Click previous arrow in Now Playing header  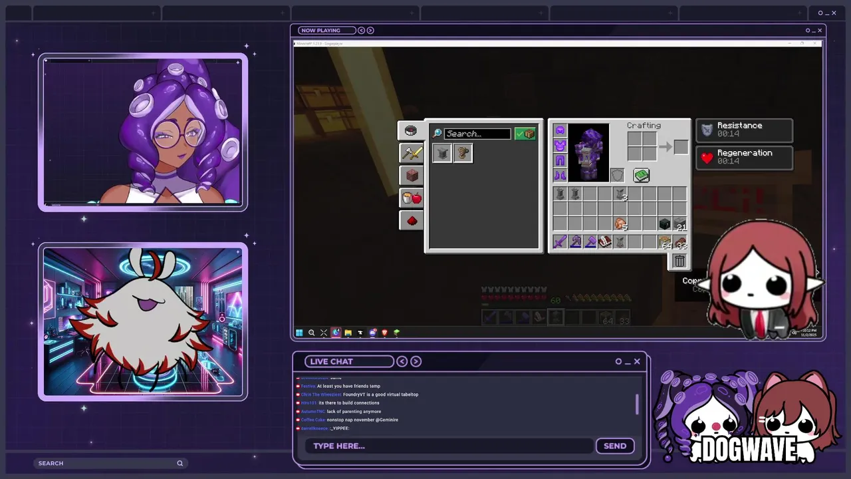point(362,30)
